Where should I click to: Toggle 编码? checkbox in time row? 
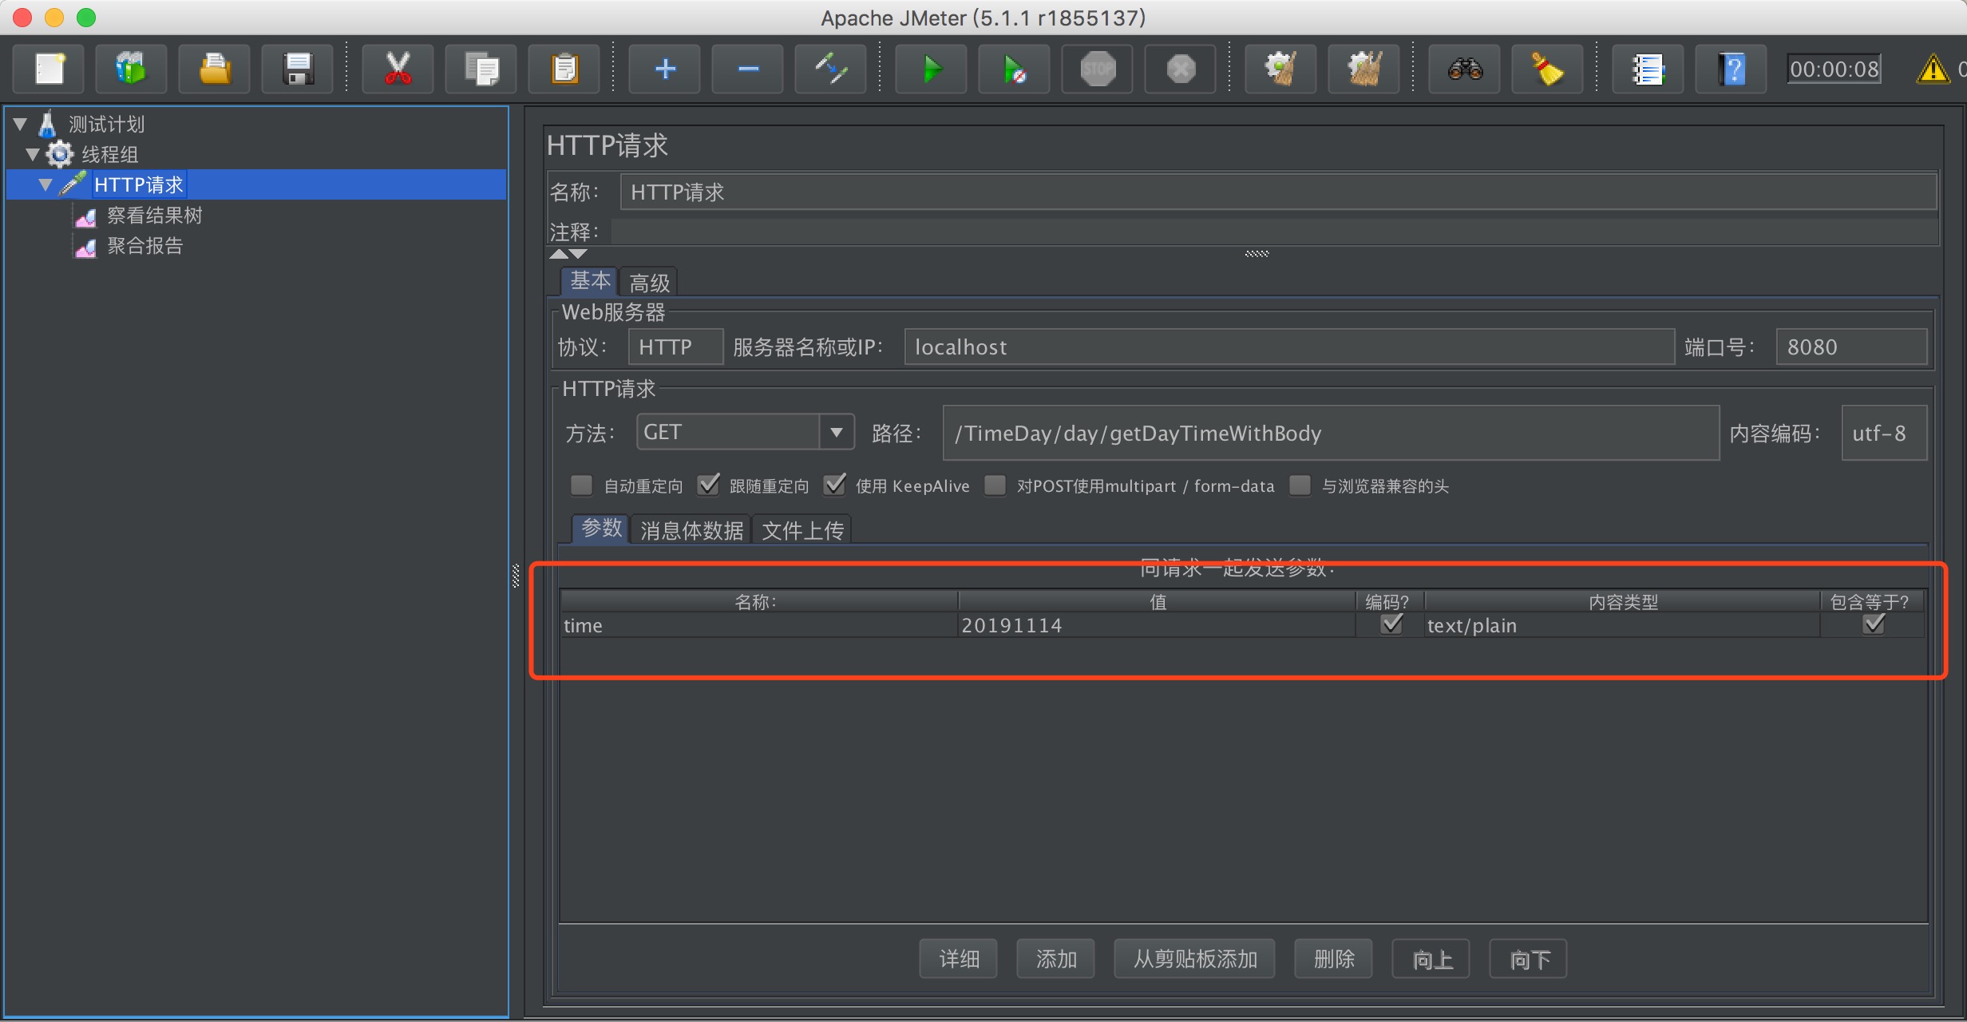click(x=1391, y=624)
